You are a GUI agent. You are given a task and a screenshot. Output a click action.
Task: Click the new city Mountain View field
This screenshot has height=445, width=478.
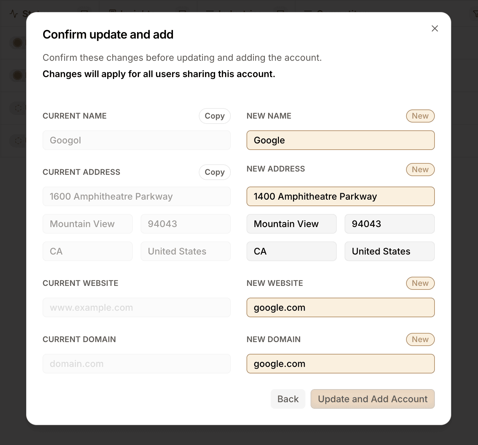click(x=291, y=224)
